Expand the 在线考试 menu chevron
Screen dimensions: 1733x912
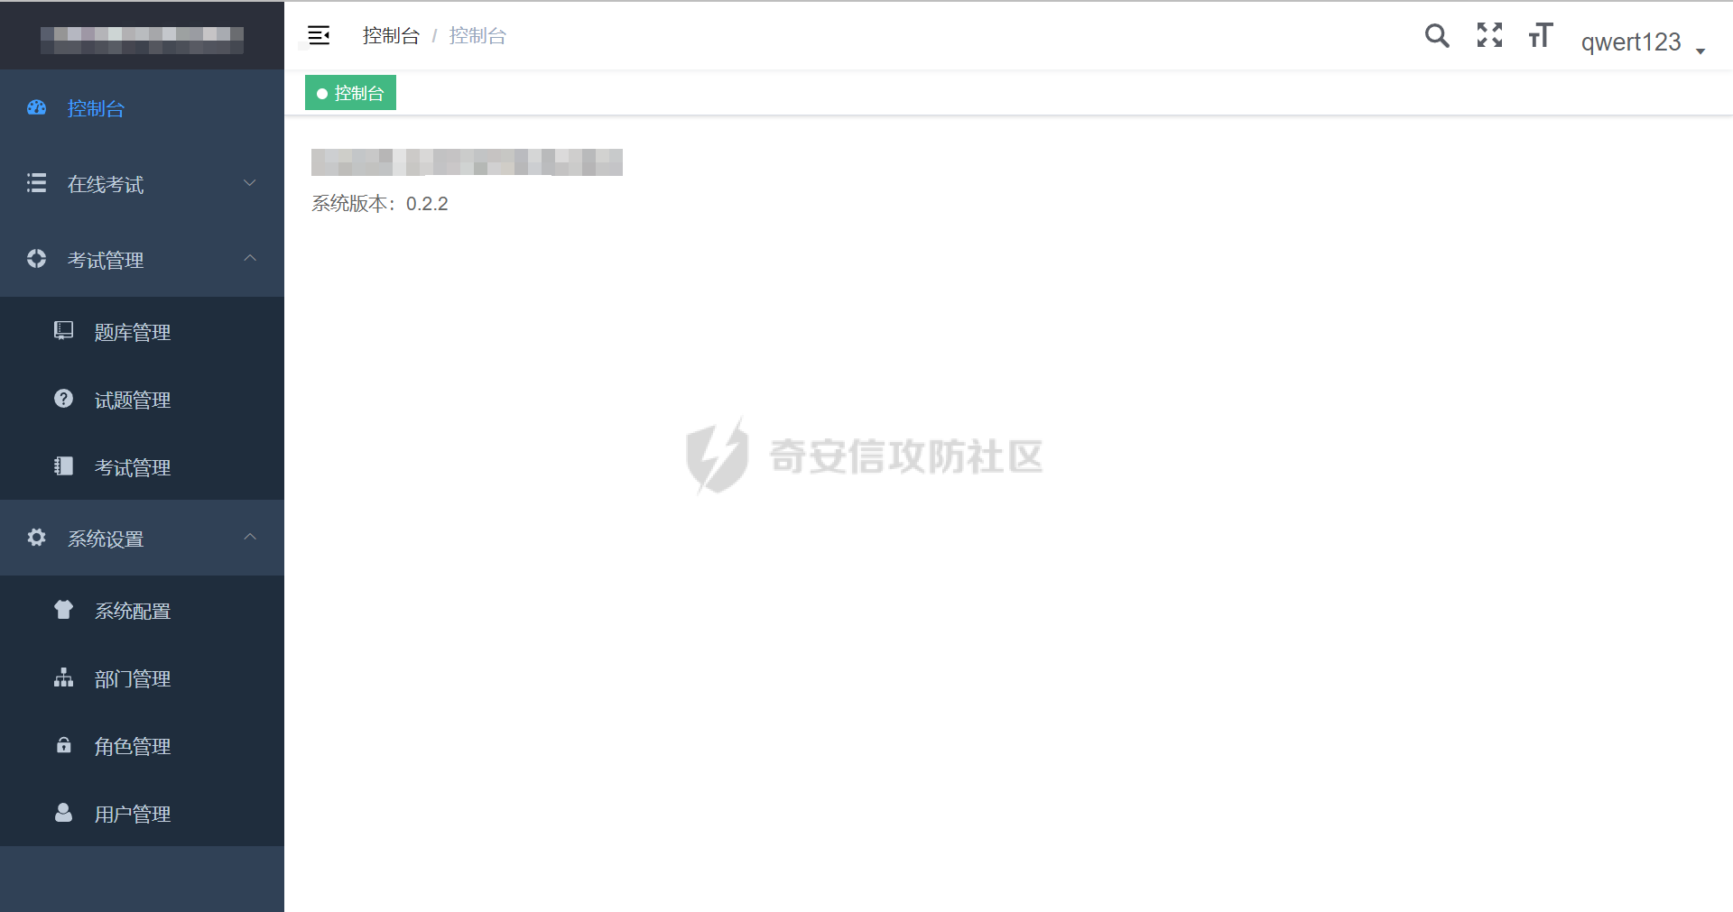pyautogui.click(x=250, y=183)
